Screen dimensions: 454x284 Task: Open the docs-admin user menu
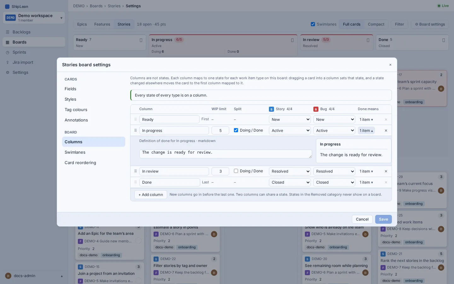pos(34,276)
